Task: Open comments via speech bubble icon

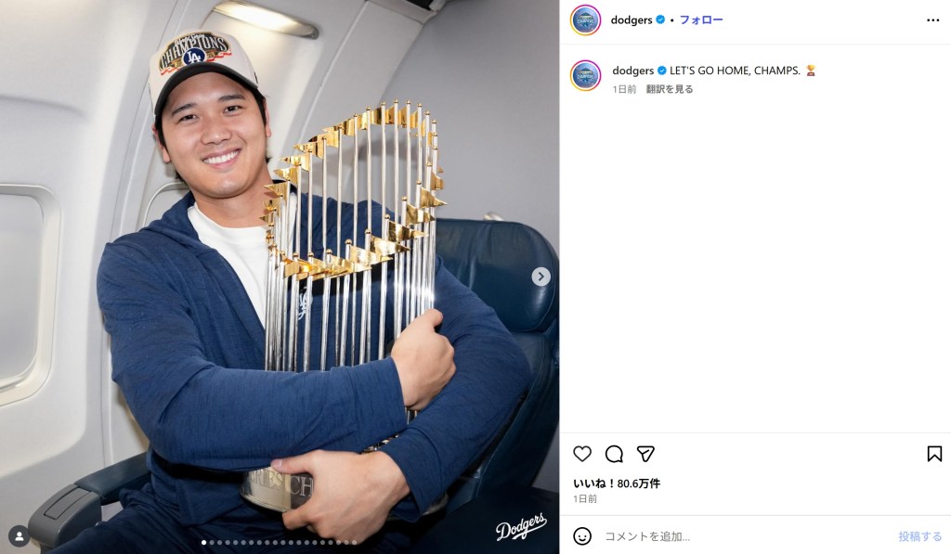Action: click(x=614, y=454)
